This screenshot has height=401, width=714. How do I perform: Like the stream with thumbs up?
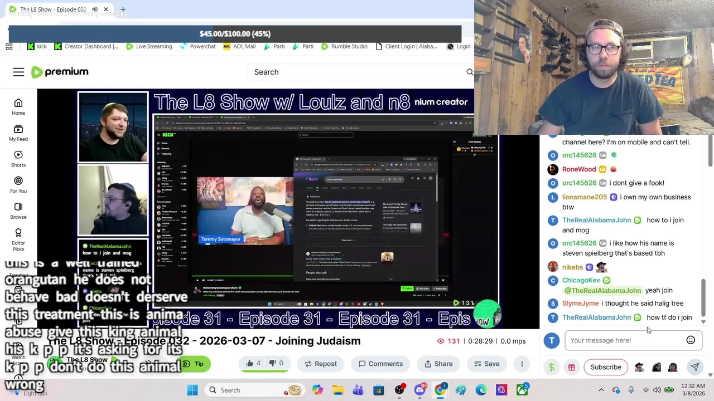[x=253, y=364]
